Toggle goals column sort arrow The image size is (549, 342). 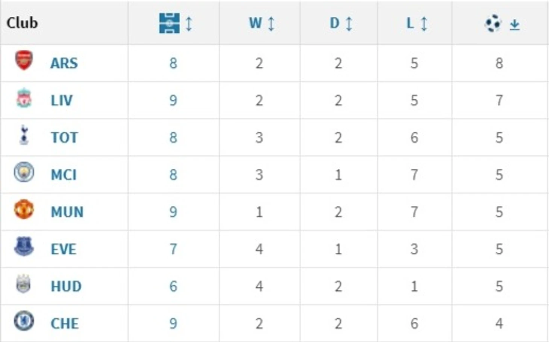click(x=515, y=25)
